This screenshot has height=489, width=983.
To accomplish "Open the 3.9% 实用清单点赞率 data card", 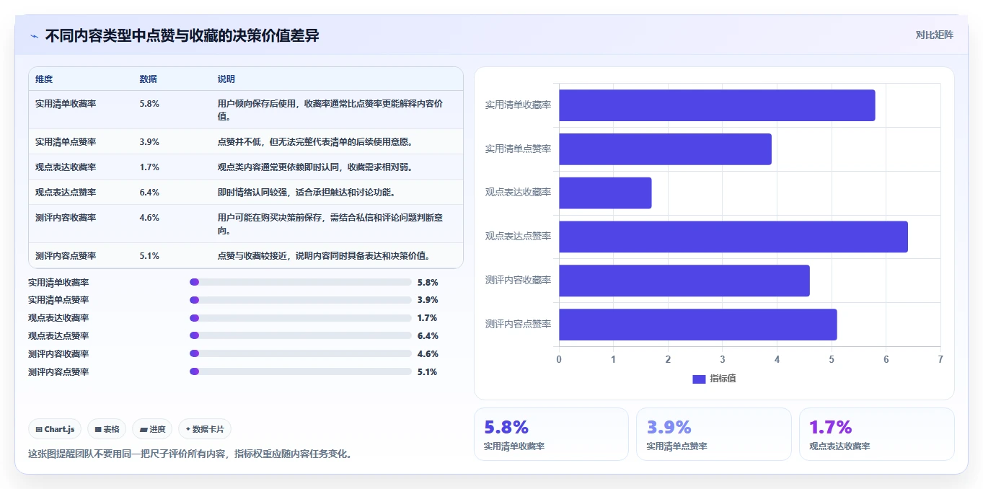I will pyautogui.click(x=714, y=434).
